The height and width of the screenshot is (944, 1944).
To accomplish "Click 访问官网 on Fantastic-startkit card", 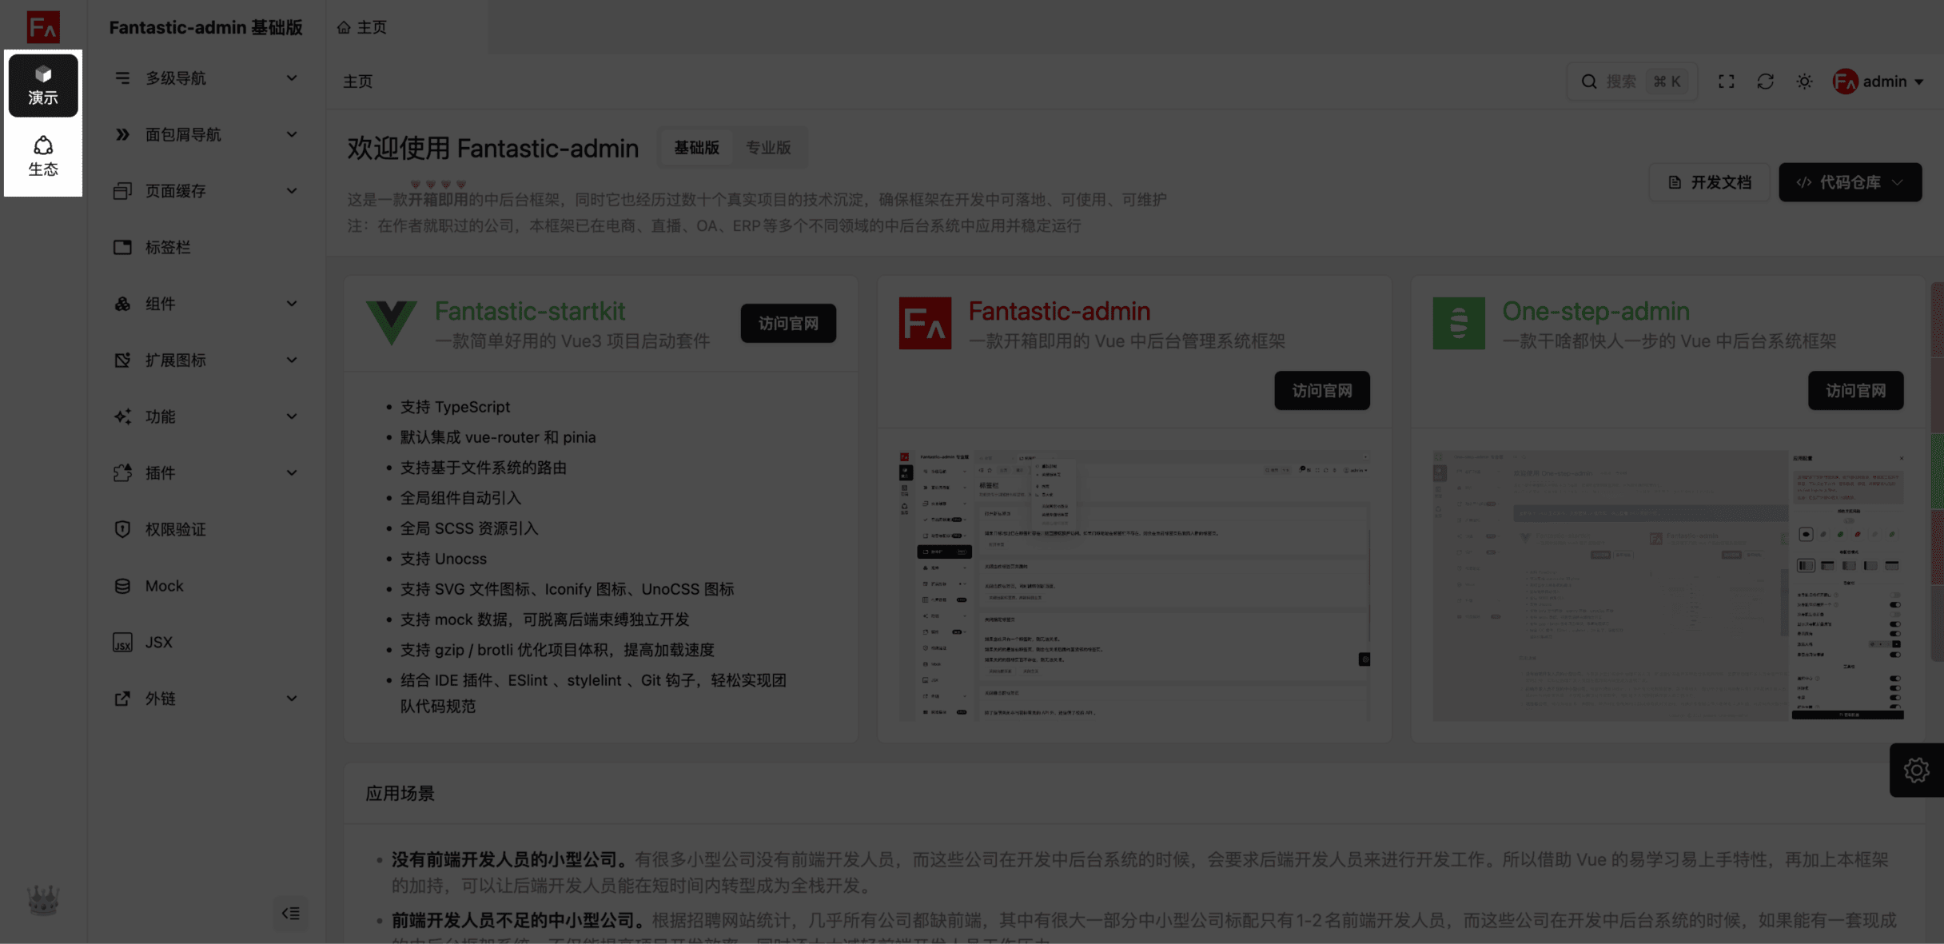I will (787, 323).
